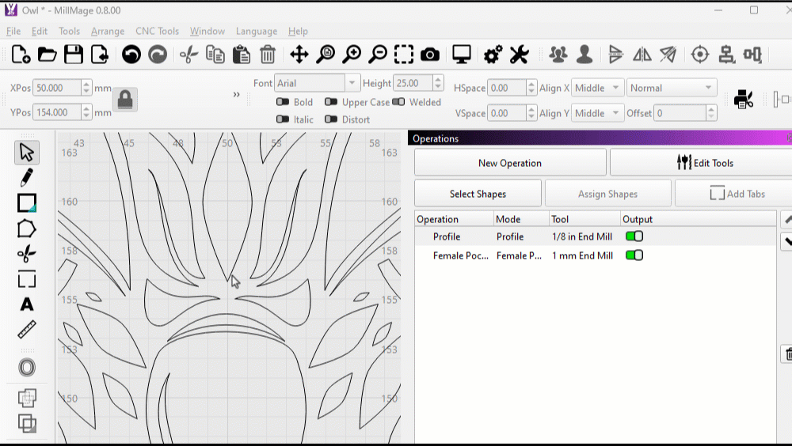Screen dimensions: 792x446
Task: Select the Draw Lines pencil tool
Action: point(27,177)
